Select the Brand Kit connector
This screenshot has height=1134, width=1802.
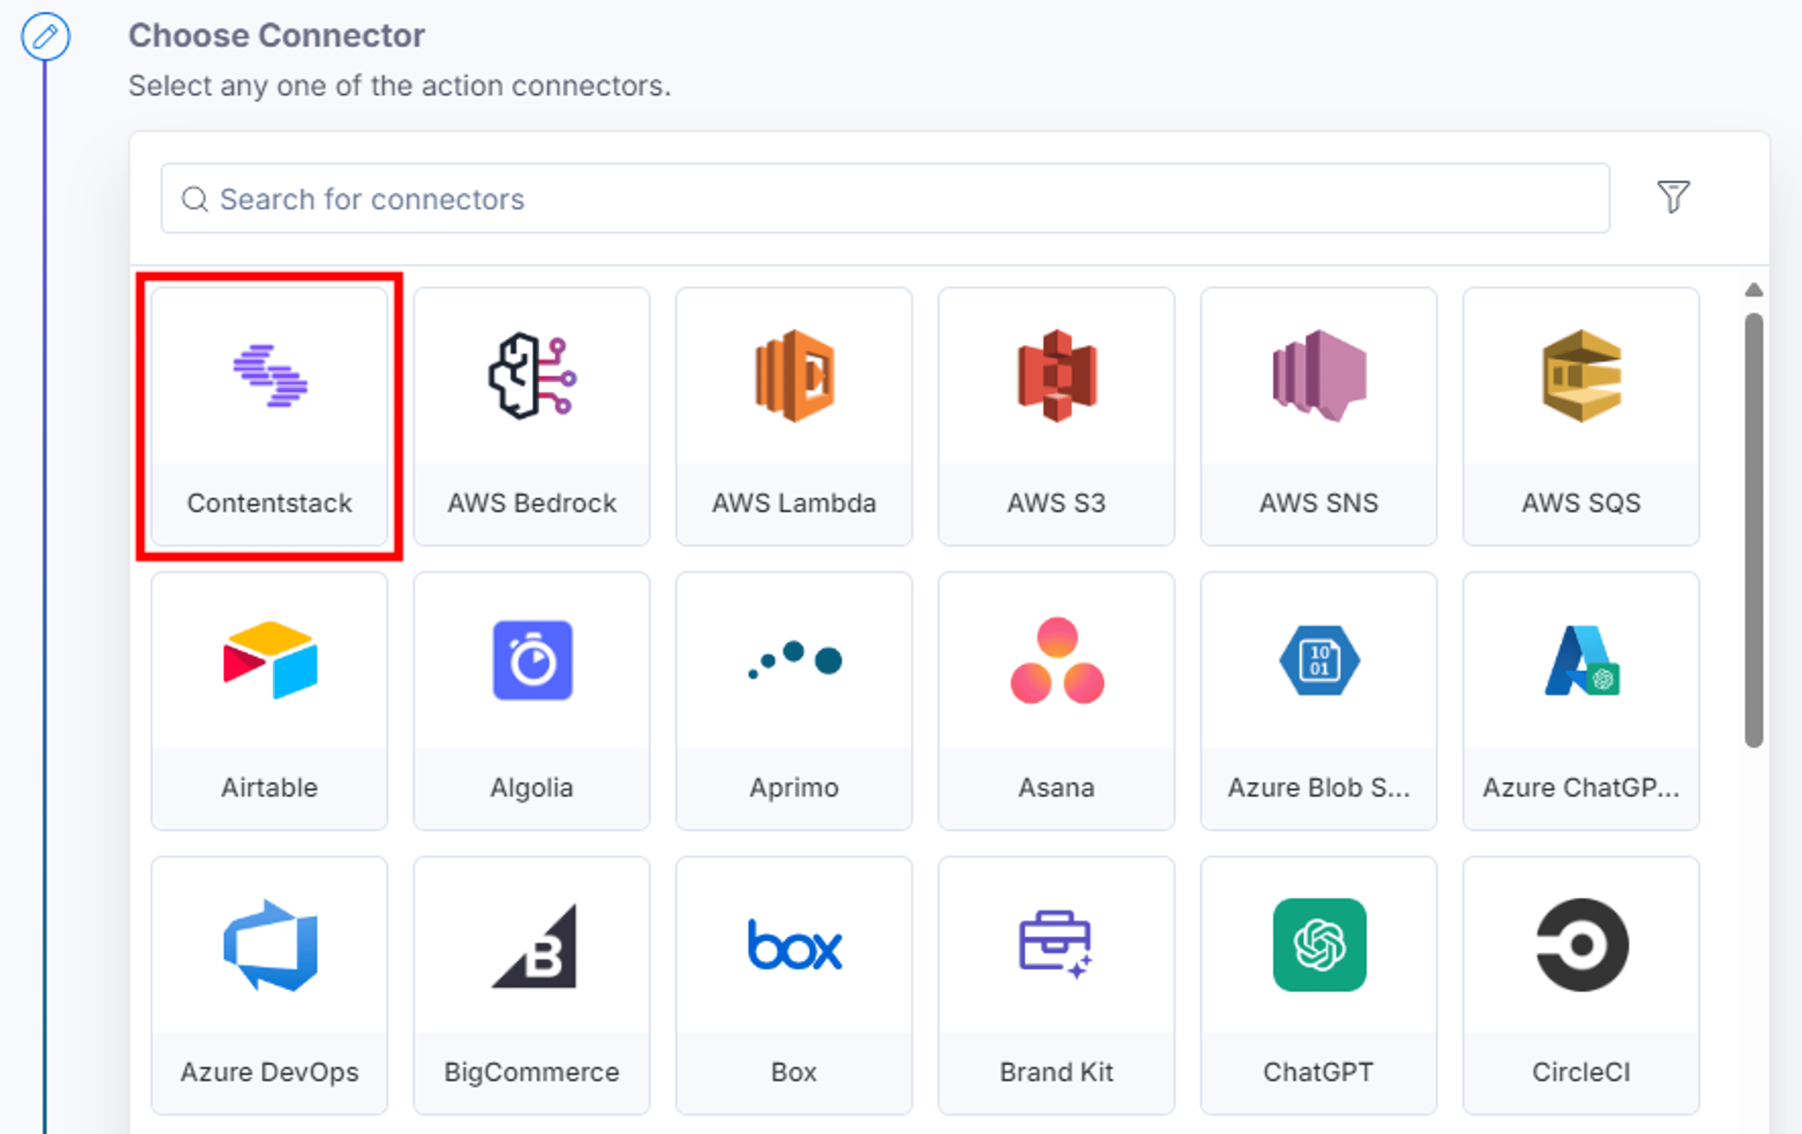1056,985
